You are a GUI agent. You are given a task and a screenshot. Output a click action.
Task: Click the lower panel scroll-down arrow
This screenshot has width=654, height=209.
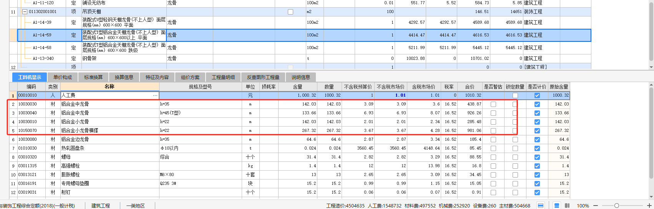coord(651,196)
